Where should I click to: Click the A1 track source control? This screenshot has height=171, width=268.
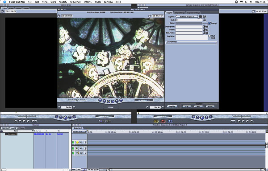click(77, 149)
